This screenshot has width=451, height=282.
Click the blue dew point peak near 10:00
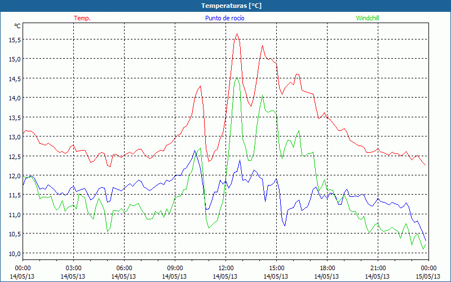[194, 151]
